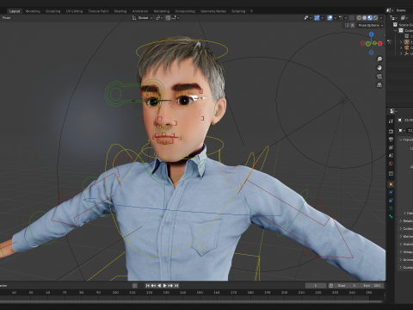Jump to the timeline end frame

[176, 286]
